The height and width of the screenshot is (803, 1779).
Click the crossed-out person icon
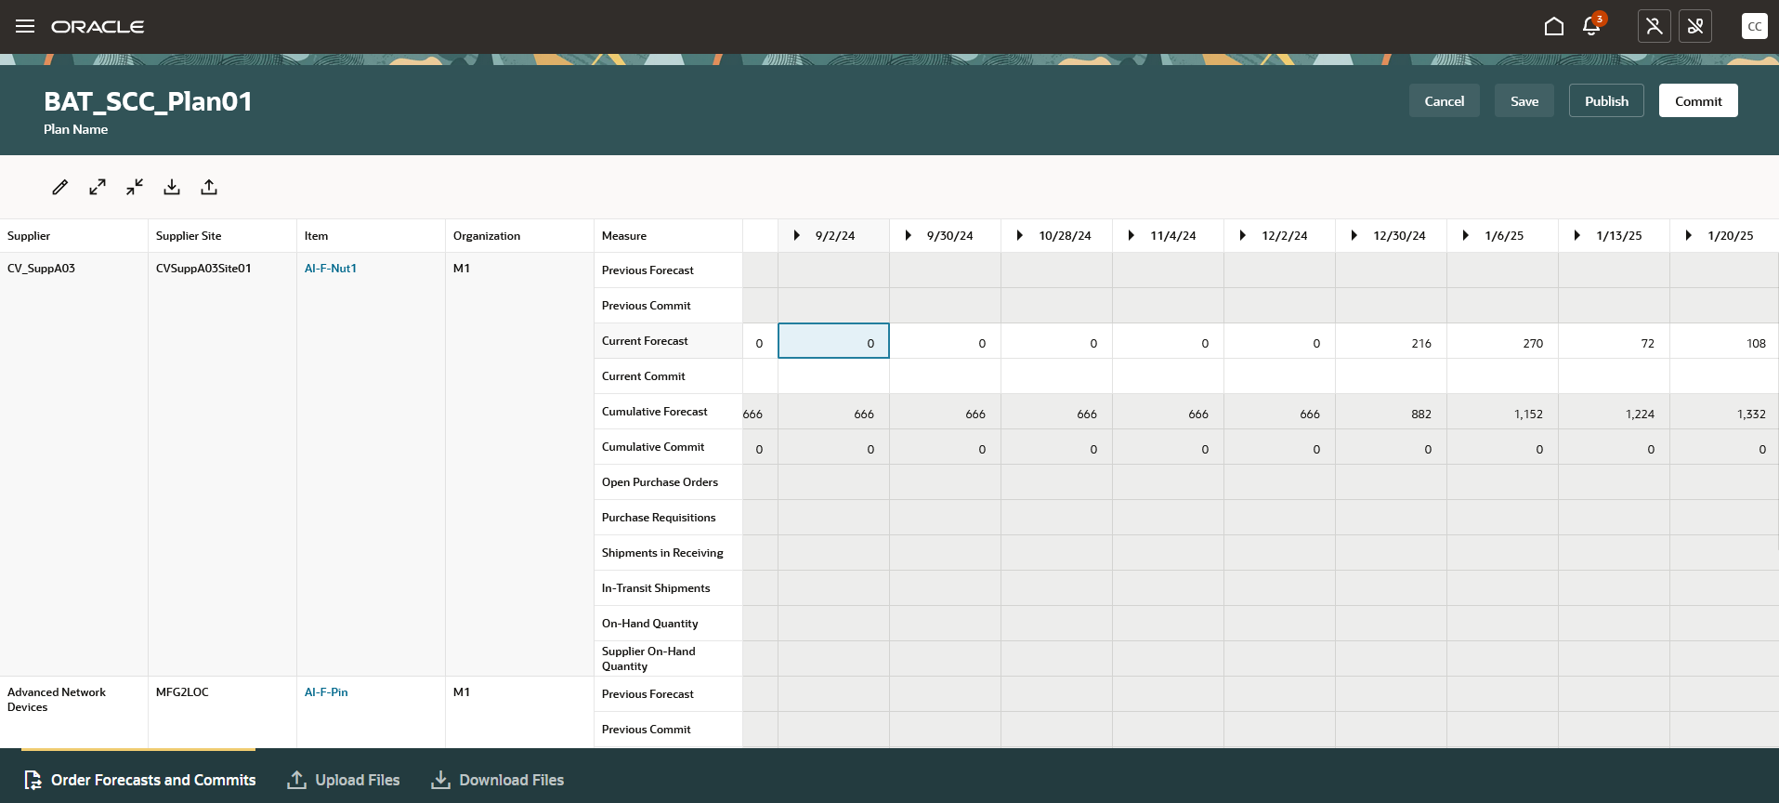pyautogui.click(x=1655, y=26)
